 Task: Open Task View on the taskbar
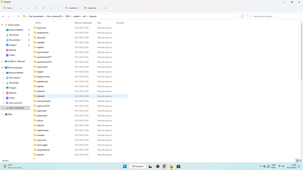pos(150,166)
